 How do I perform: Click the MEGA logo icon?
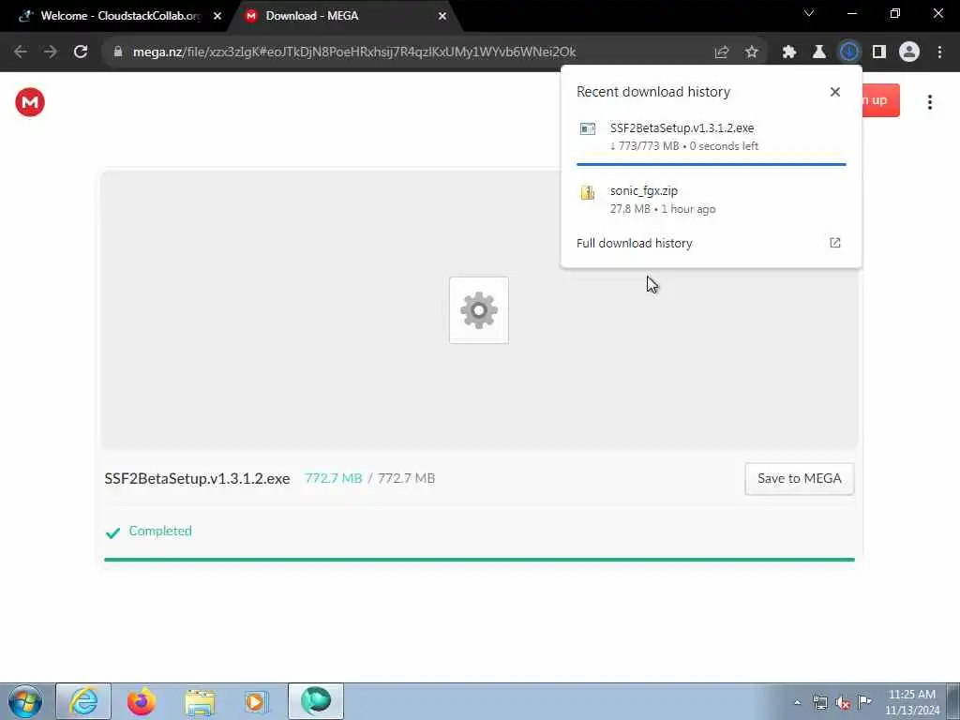30,102
